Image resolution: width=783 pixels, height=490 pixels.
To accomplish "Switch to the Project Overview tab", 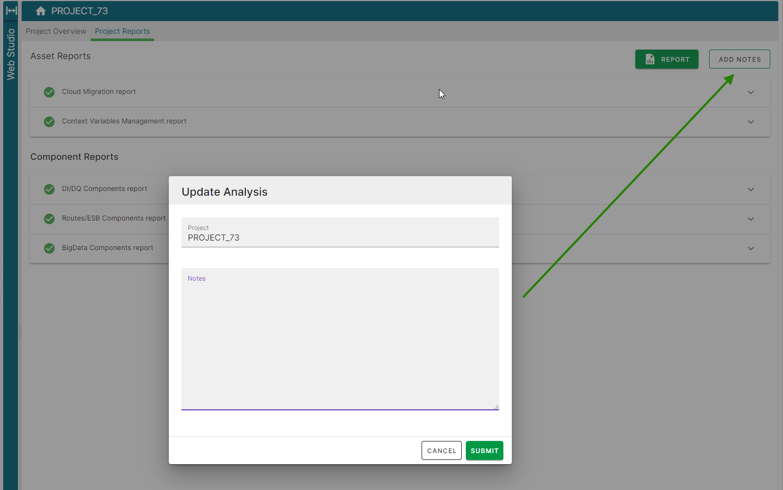I will point(55,31).
